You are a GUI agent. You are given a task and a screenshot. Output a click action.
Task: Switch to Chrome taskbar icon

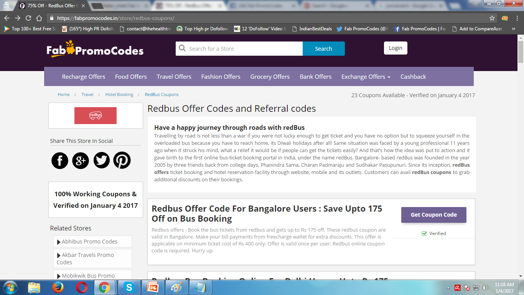pos(104,287)
